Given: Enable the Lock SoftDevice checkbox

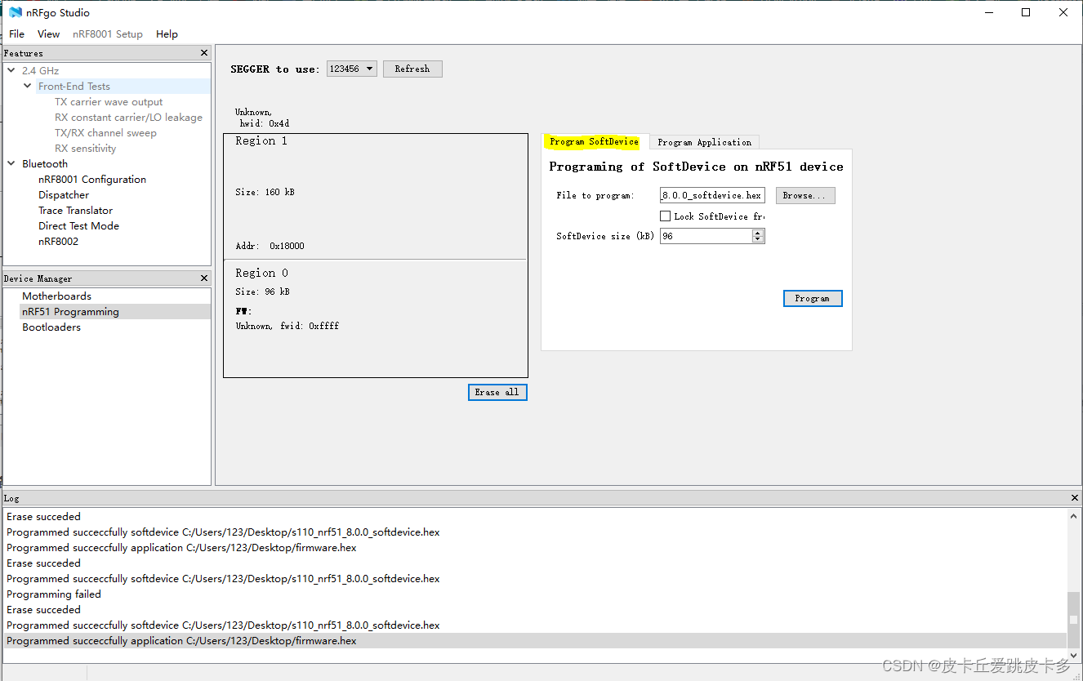Looking at the screenshot, I should click(x=666, y=216).
